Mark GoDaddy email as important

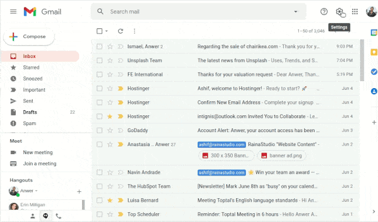pos(120,130)
